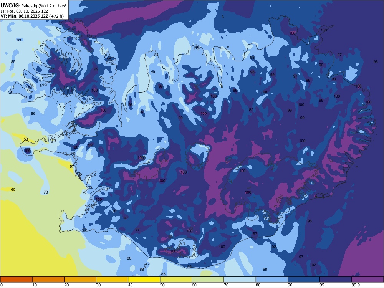Pick the dark indigo 95–99.9 legend swatch

tap(336, 280)
